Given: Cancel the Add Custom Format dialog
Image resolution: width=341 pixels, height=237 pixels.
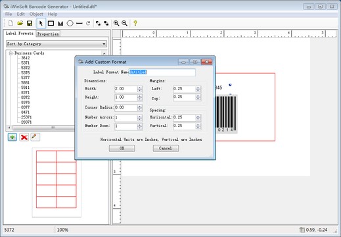Looking at the screenshot, I should (x=166, y=148).
